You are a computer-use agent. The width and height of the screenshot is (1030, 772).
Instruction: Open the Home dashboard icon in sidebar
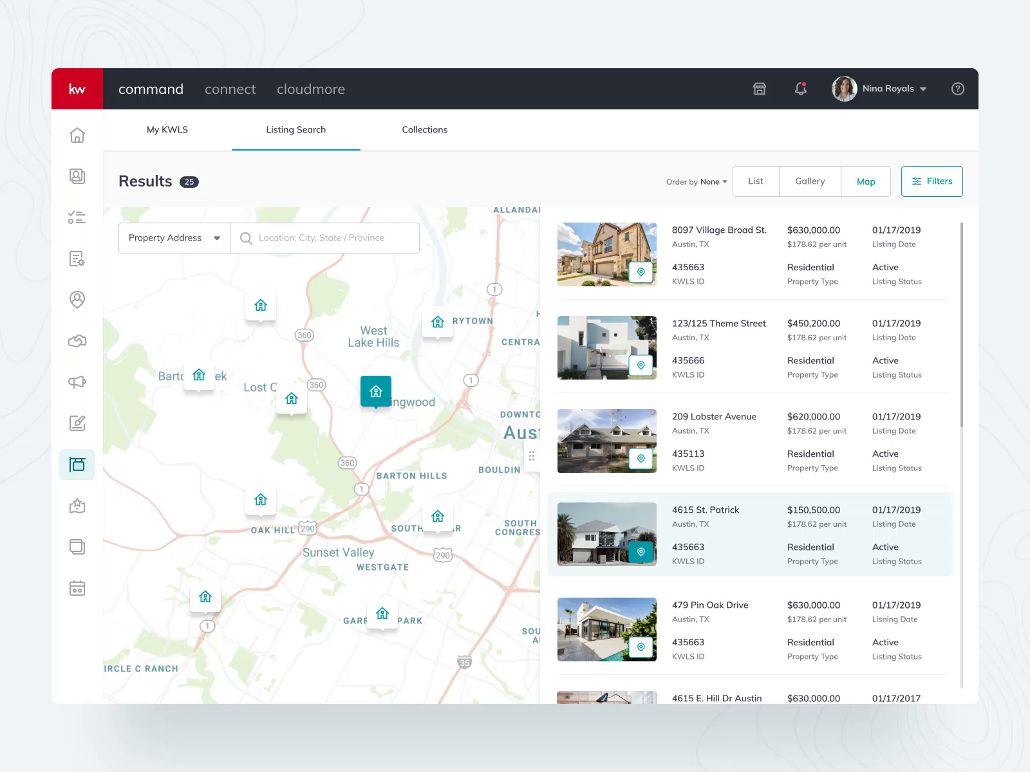[77, 135]
